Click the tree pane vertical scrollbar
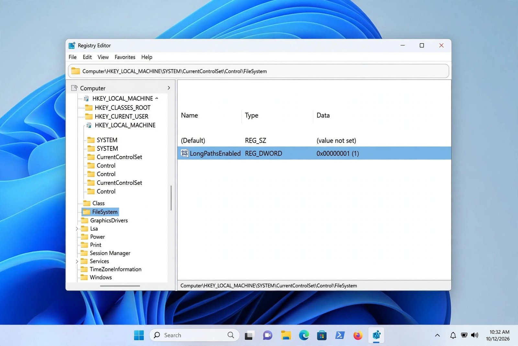The height and width of the screenshot is (346, 518). coord(171,198)
